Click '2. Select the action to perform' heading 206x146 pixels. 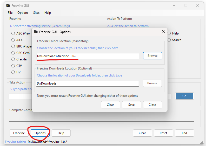128,26
